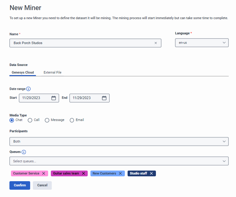
Task: Remove the New Customers queue tag
Action: click(120, 173)
